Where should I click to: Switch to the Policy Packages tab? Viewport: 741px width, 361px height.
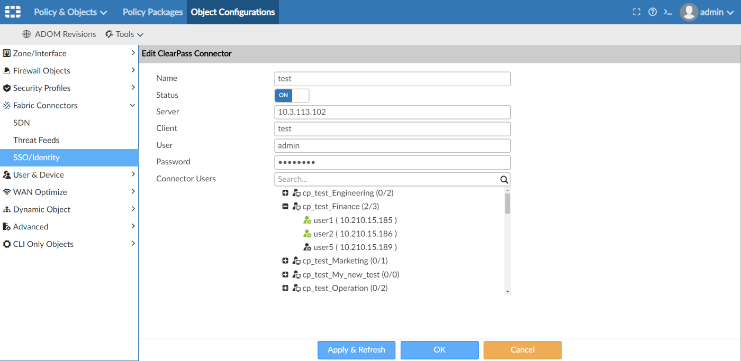(152, 12)
